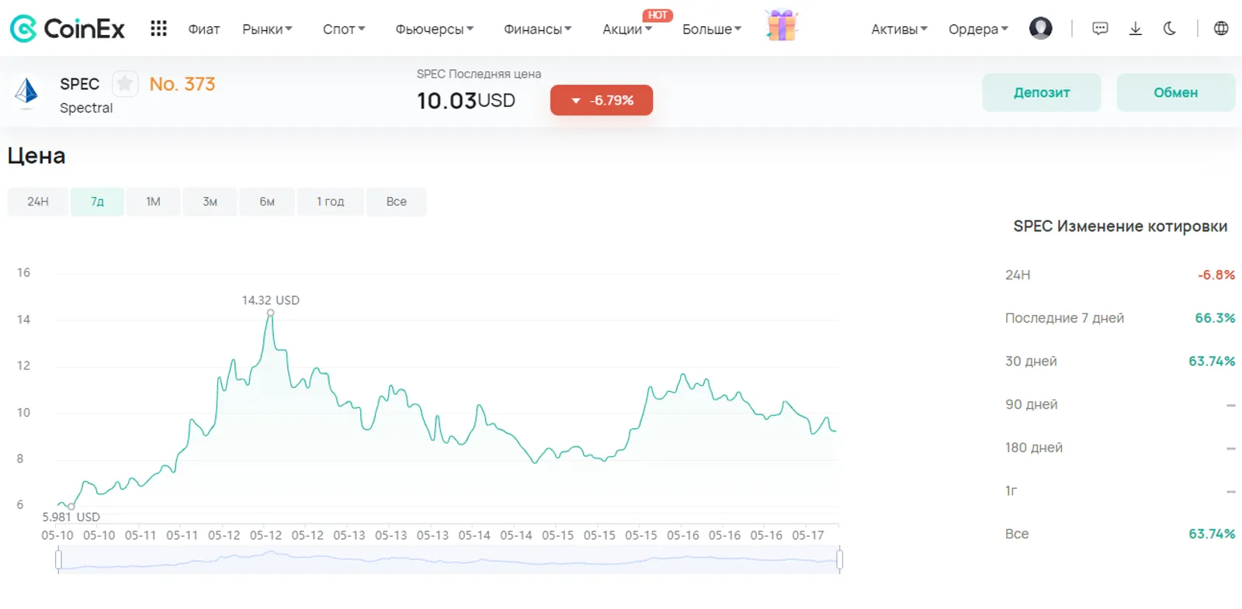The width and height of the screenshot is (1242, 609).
Task: Click the chart overview range bar
Action: click(449, 559)
